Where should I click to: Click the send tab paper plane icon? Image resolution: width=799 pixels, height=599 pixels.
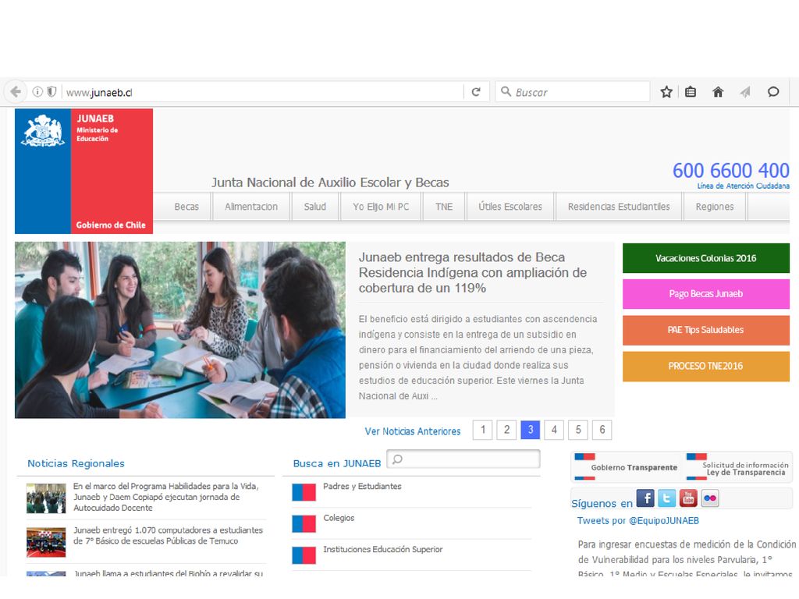[x=745, y=92]
